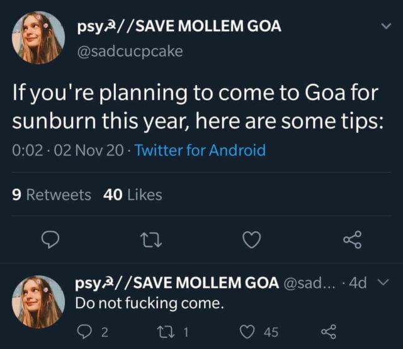403x349 pixels.
Task: Retweet the main Goa sunburn tweet
Action: (x=151, y=239)
